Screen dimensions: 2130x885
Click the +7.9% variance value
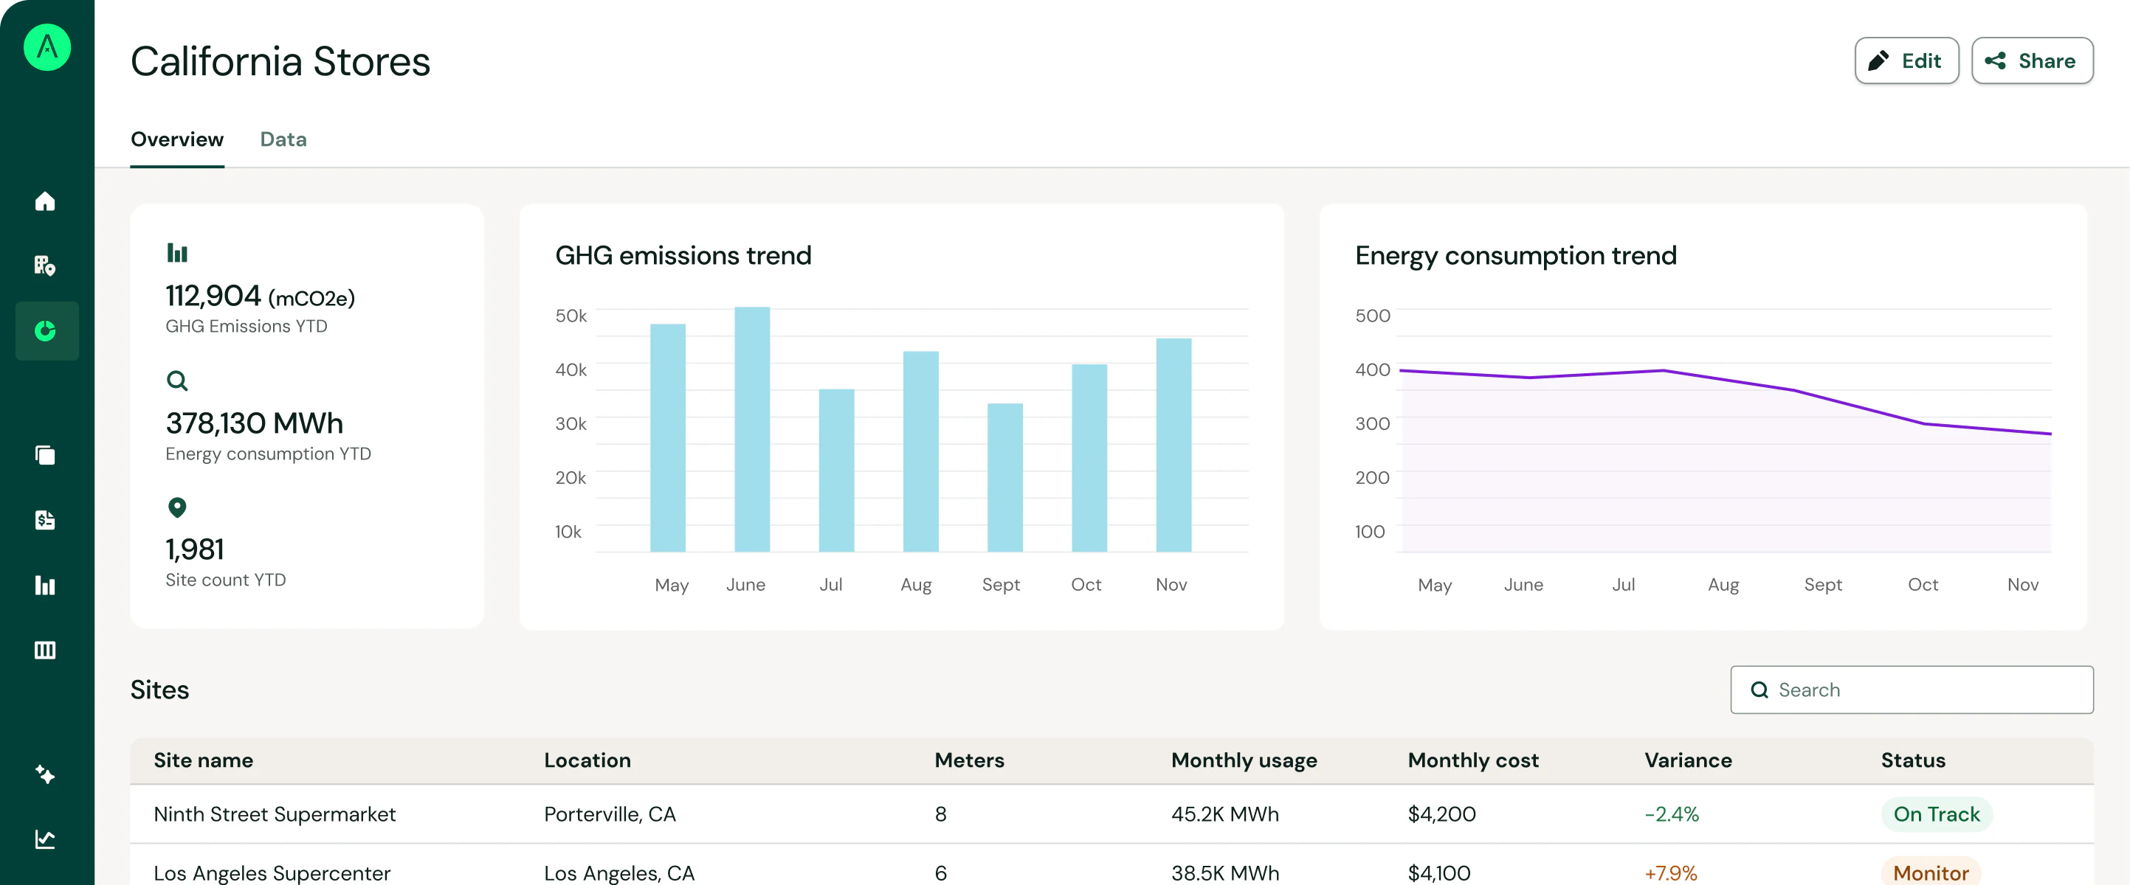click(x=1670, y=872)
